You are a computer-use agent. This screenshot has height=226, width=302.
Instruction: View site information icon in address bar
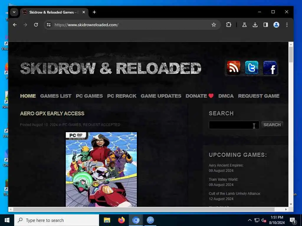point(49,25)
